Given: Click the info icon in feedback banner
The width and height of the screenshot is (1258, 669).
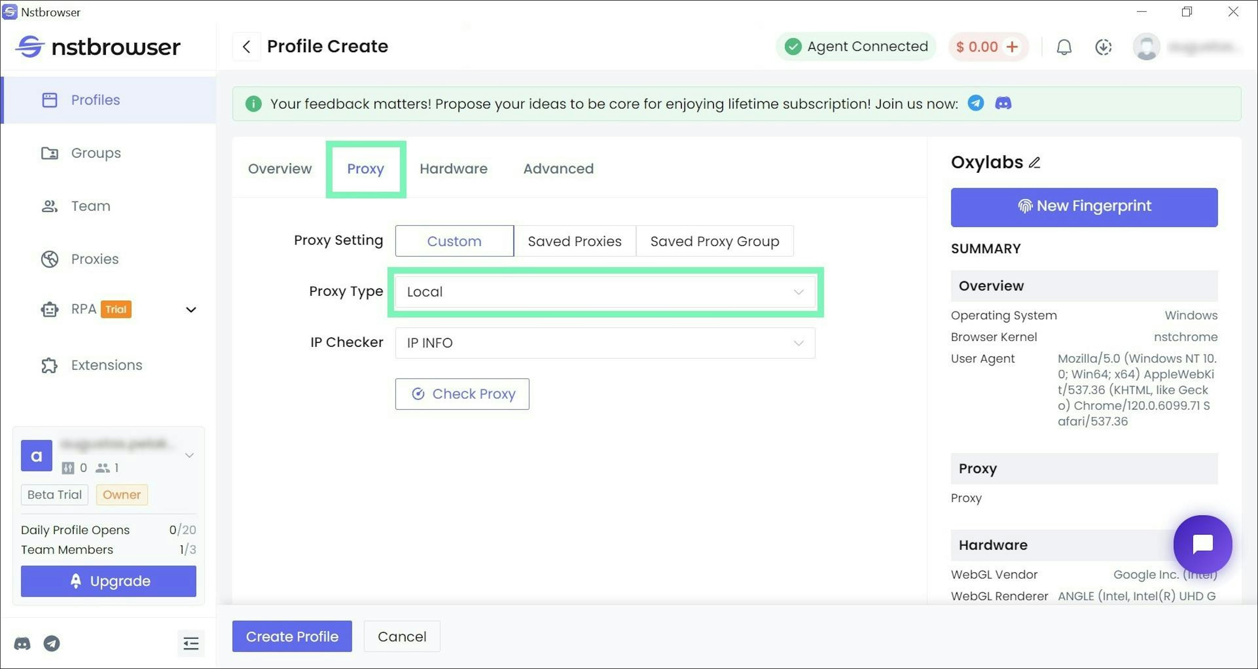Looking at the screenshot, I should click(x=253, y=104).
